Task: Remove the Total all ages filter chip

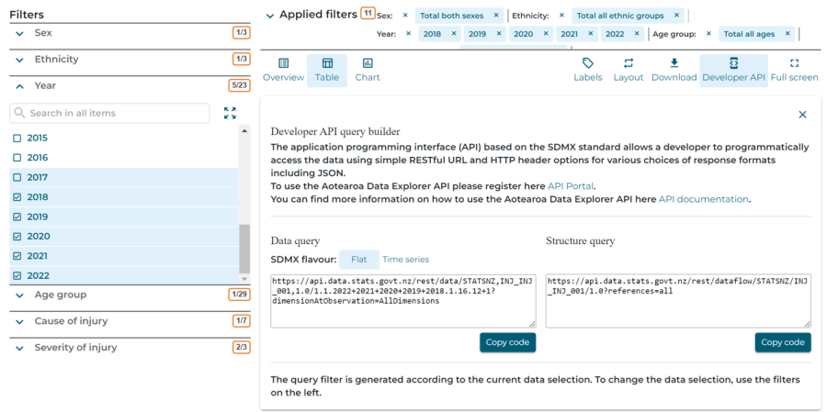Action: (x=787, y=34)
